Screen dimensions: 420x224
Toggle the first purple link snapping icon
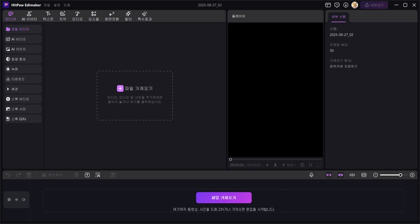click(x=329, y=175)
